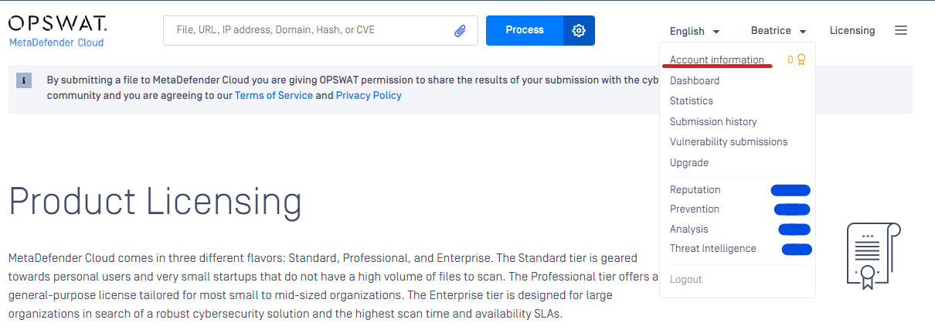Choose Statistics in the dropdown menu
Viewport: 935px width, 330px height.
tap(692, 100)
